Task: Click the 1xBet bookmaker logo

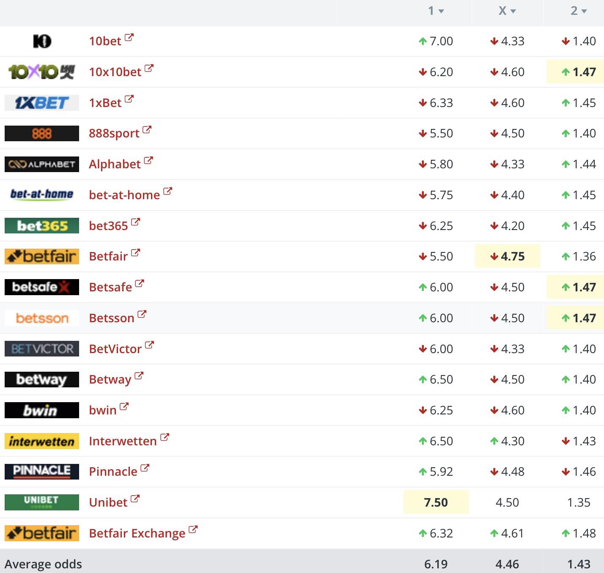Action: point(41,103)
